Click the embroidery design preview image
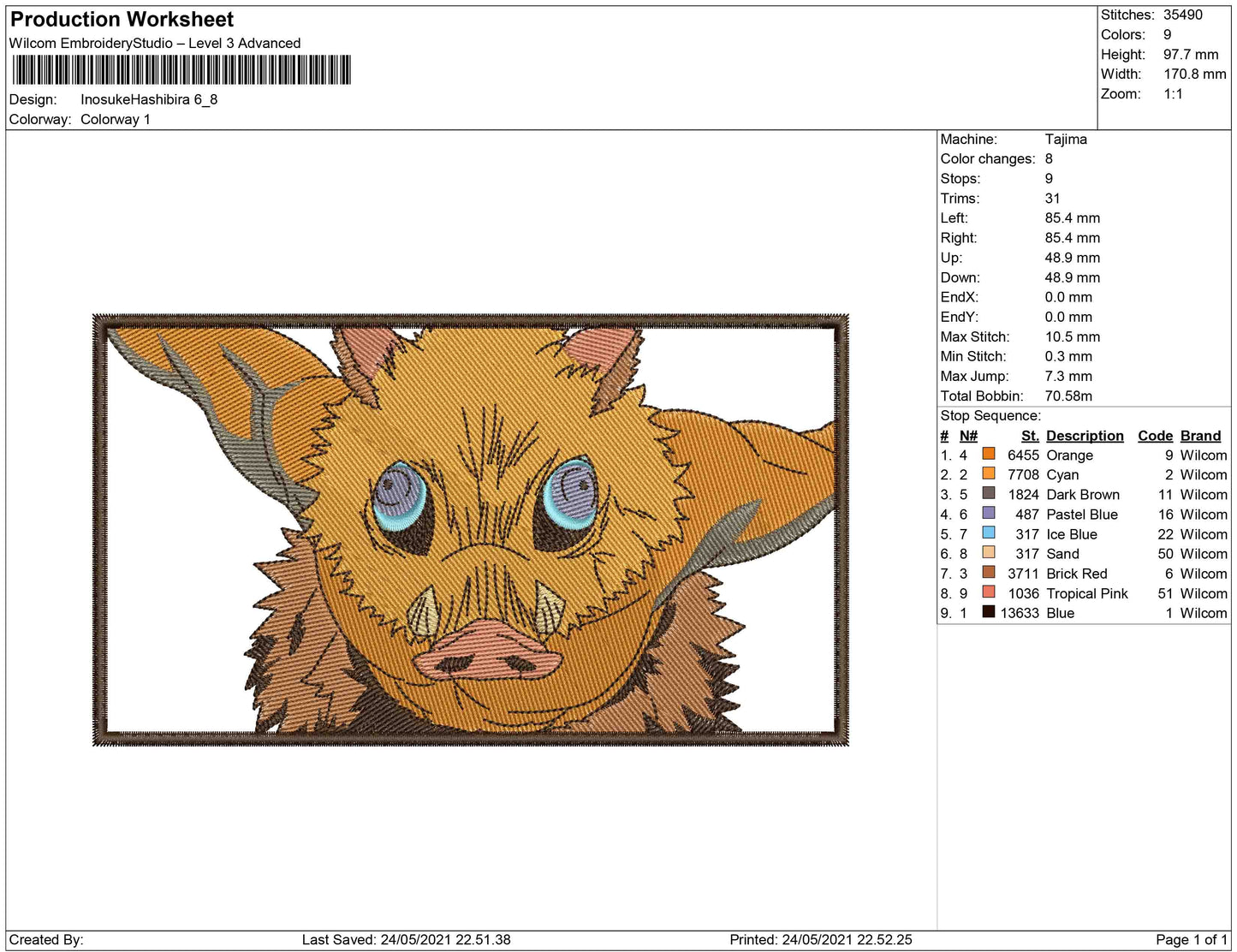 click(x=470, y=529)
